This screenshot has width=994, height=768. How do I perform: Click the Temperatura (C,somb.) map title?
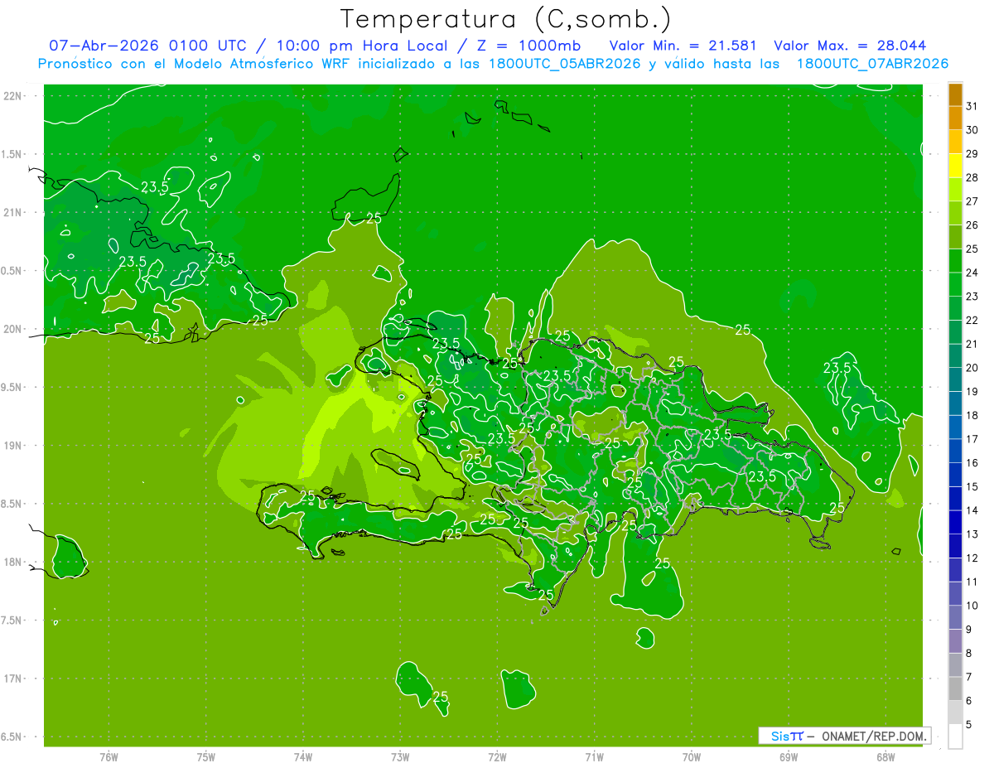point(506,19)
